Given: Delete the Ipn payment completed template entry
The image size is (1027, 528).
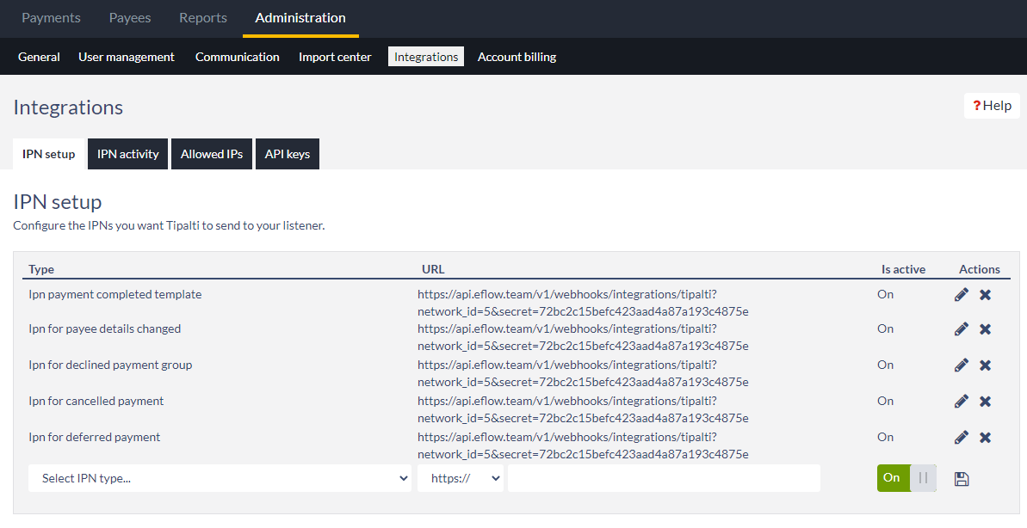Looking at the screenshot, I should (x=985, y=294).
